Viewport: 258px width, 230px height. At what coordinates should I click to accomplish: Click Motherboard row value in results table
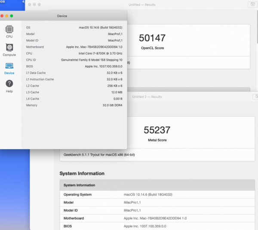coord(155,218)
